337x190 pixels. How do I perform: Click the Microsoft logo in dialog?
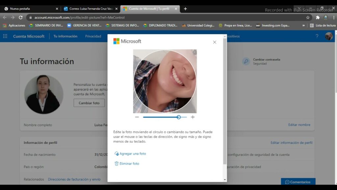127,41
